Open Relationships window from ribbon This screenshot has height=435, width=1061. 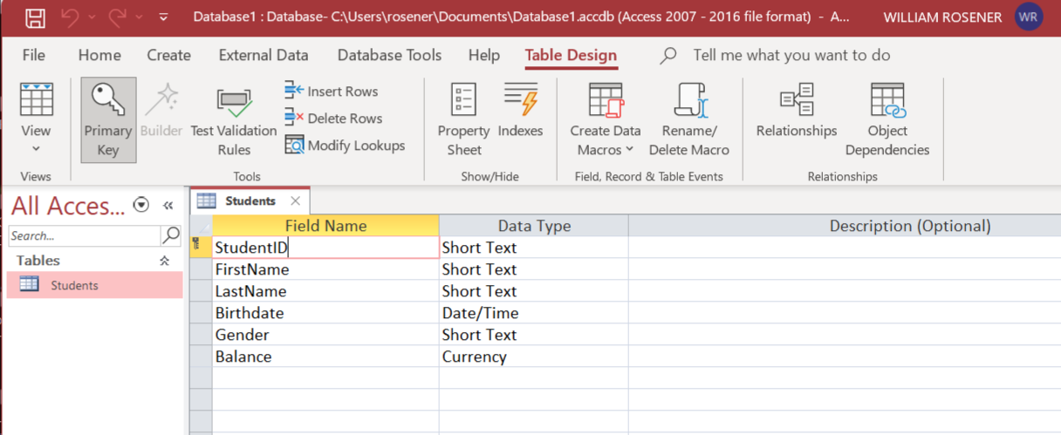tap(796, 100)
